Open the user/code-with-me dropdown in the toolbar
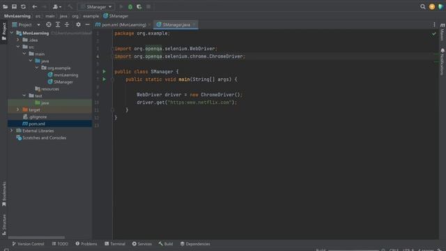The height and width of the screenshot is (251, 446). pos(57,6)
